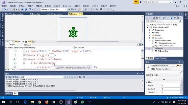Viewport: 188px width, 105px height.
Task: Click the lightning event handlers icon in Properties
Action: pos(181,66)
